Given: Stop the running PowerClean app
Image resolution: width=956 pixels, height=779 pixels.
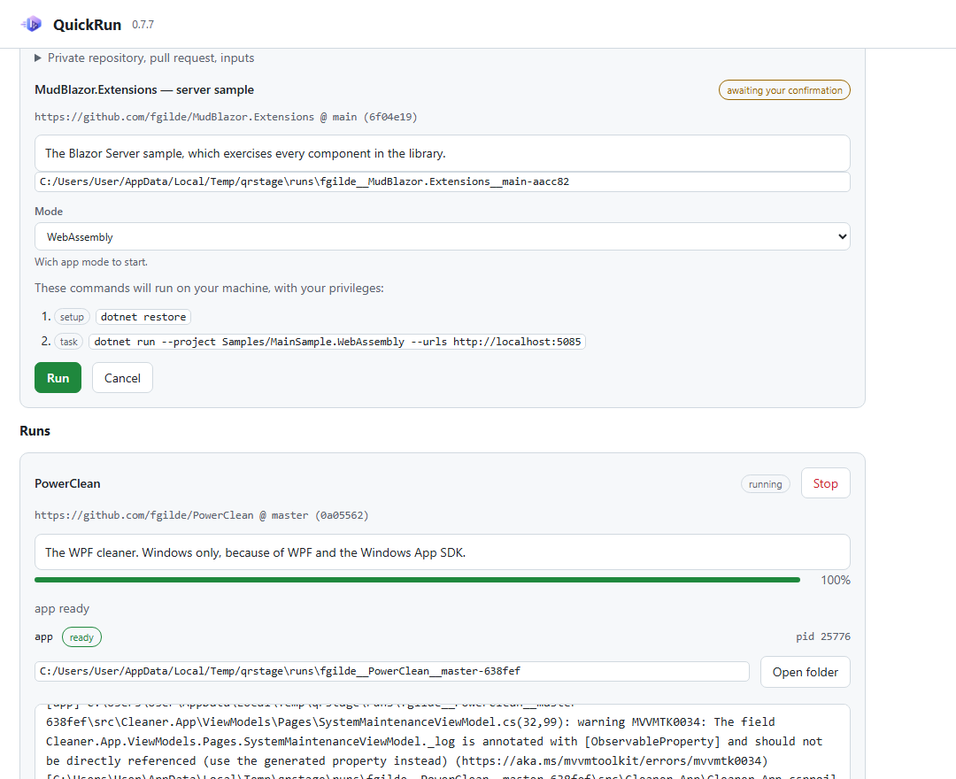Looking at the screenshot, I should tap(825, 483).
